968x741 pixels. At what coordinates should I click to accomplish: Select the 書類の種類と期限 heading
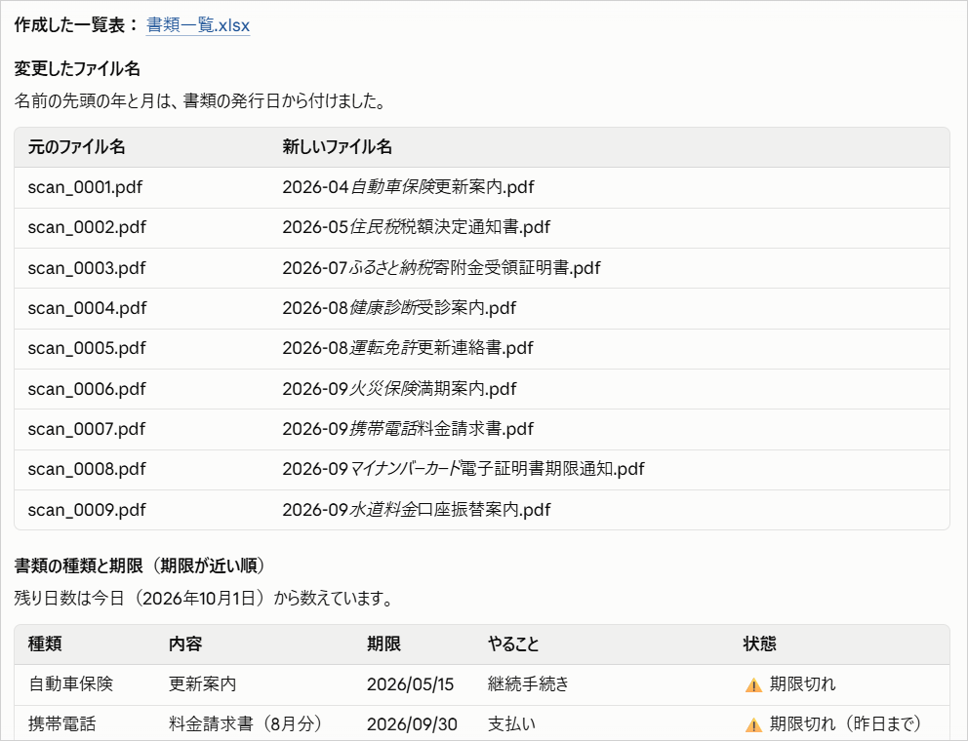pos(140,565)
